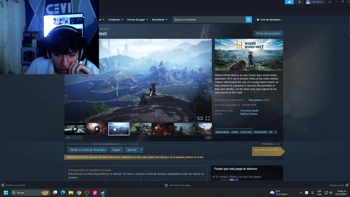Click the Free to Play tag

(246, 132)
